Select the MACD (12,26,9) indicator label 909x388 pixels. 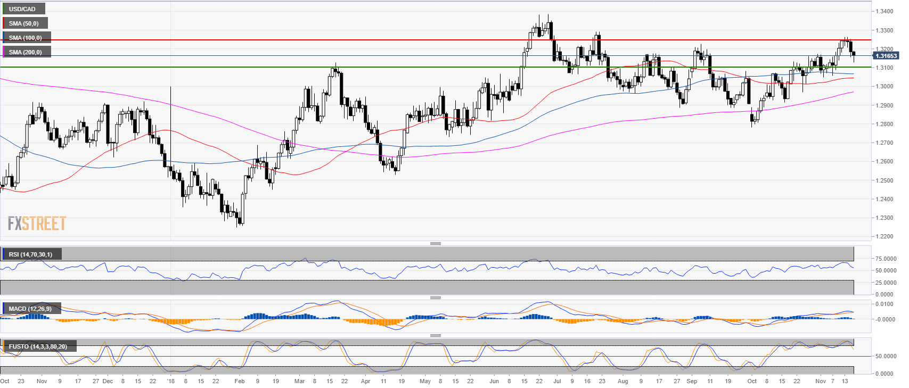pos(30,309)
